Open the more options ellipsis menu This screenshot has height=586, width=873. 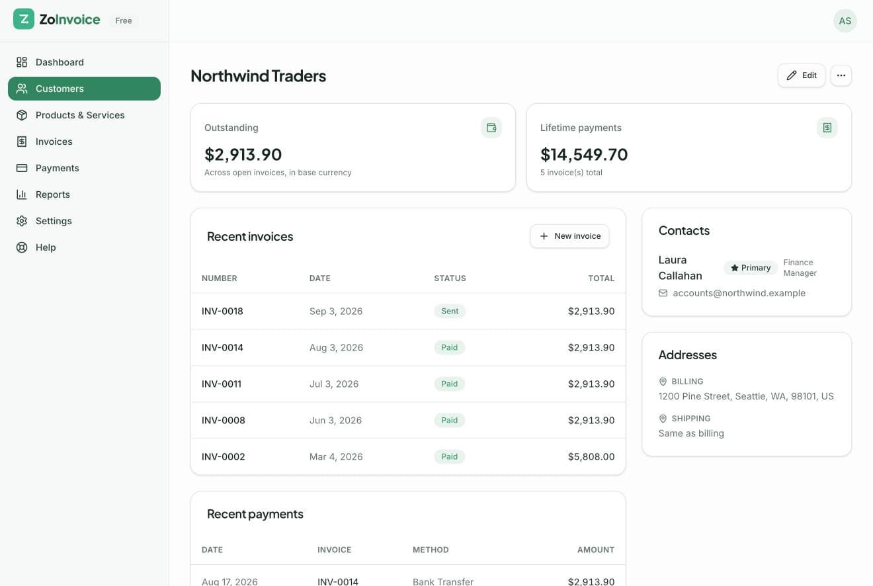pyautogui.click(x=841, y=75)
